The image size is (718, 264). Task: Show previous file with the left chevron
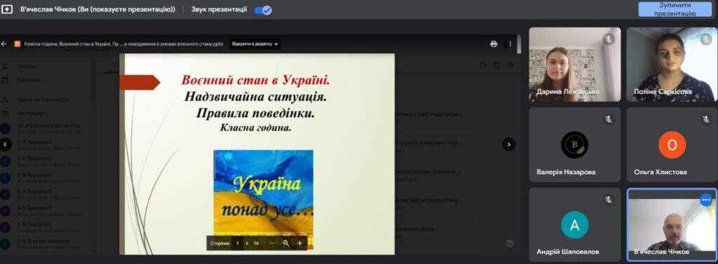coord(5,144)
